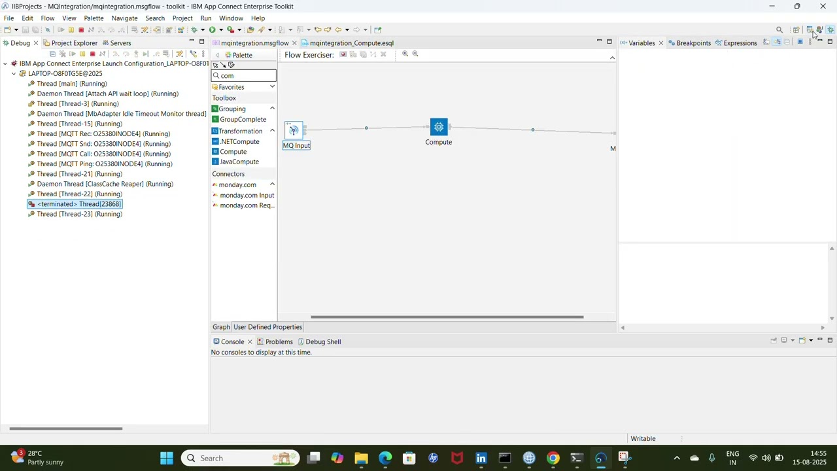The height and width of the screenshot is (471, 837).
Task: Open Windows Start button on taskbar
Action: (167, 458)
